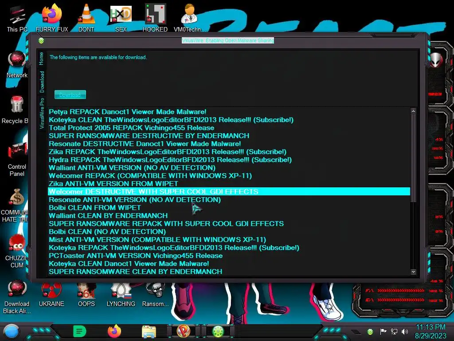Viewport: 454px width, 341px height.
Task: Select Zika ANTI-VM VERSION FROM WIPET
Action: click(229, 184)
